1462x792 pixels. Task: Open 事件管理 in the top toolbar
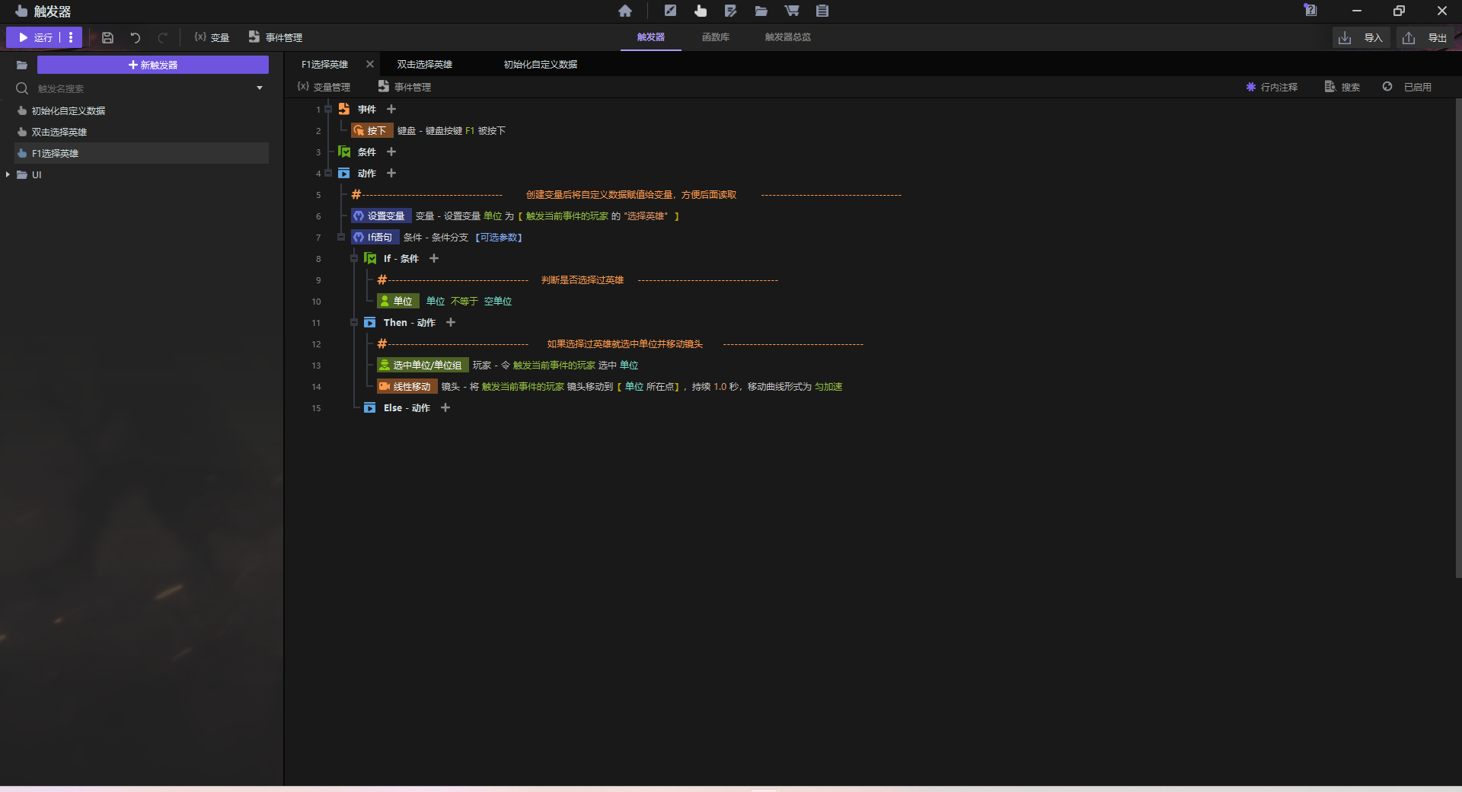[276, 37]
